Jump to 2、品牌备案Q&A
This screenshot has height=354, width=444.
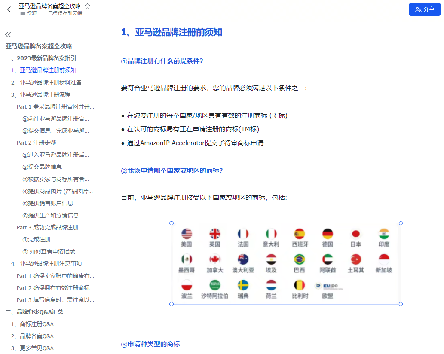pyautogui.click(x=32, y=336)
